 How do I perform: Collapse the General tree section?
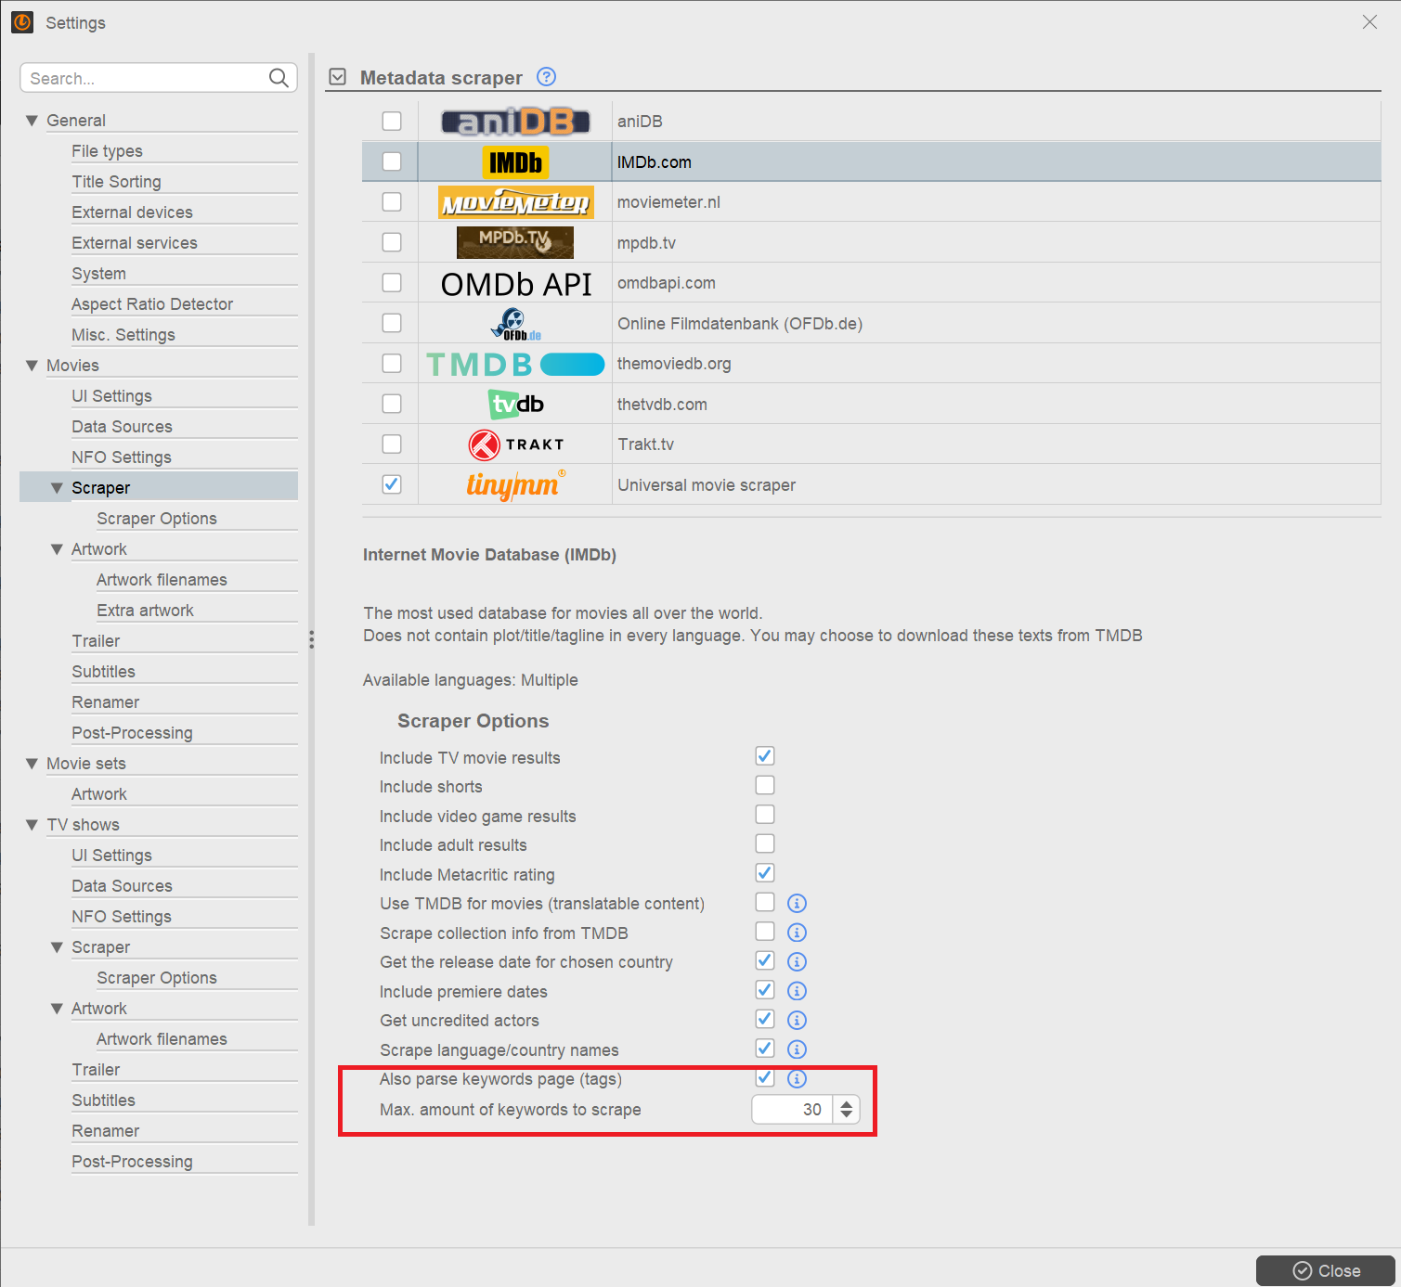tap(32, 121)
